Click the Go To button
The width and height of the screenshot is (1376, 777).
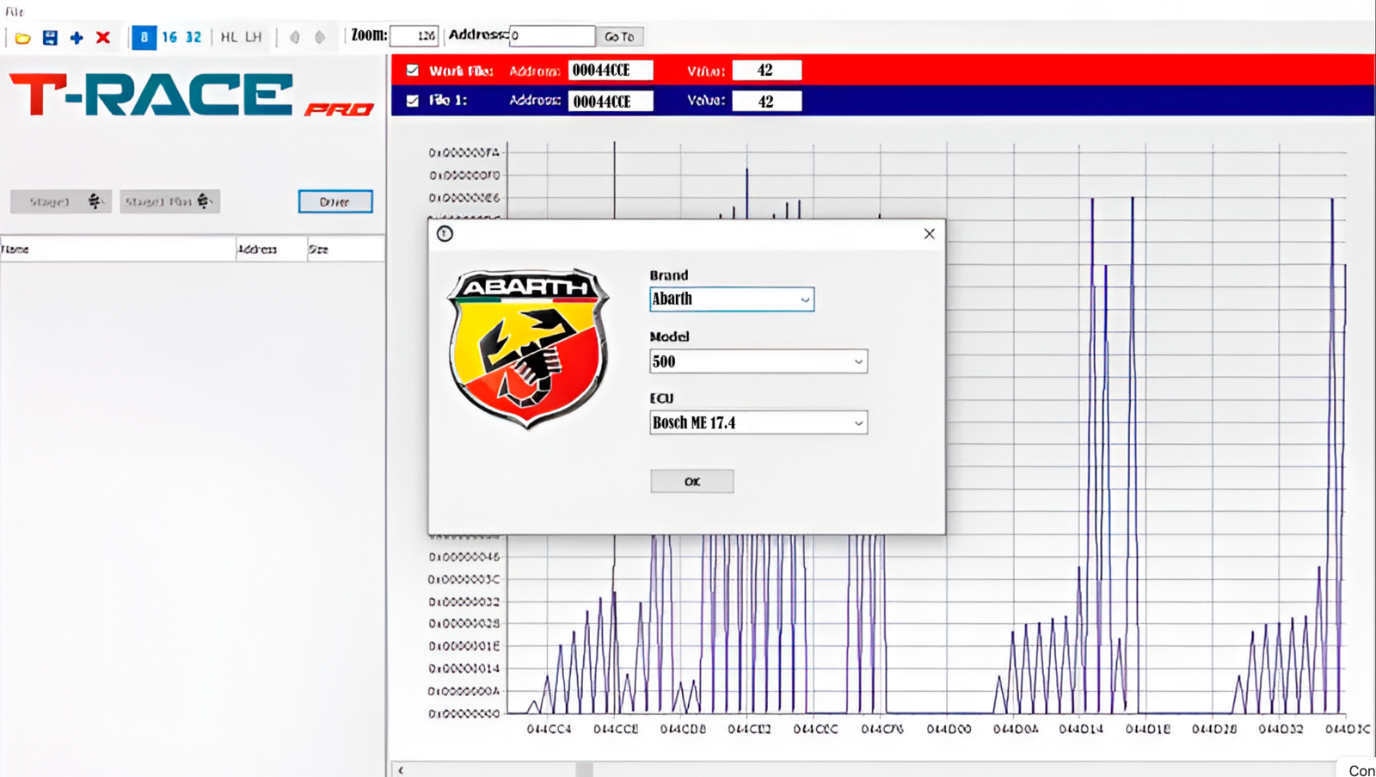click(619, 35)
